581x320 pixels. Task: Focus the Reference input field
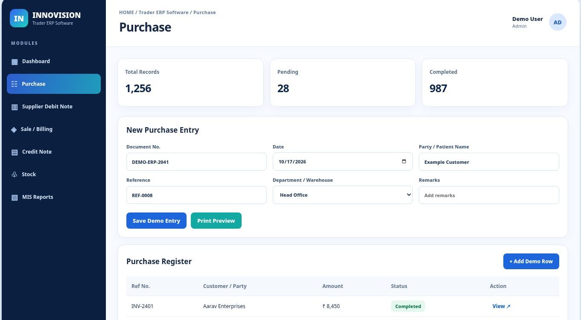tap(196, 195)
